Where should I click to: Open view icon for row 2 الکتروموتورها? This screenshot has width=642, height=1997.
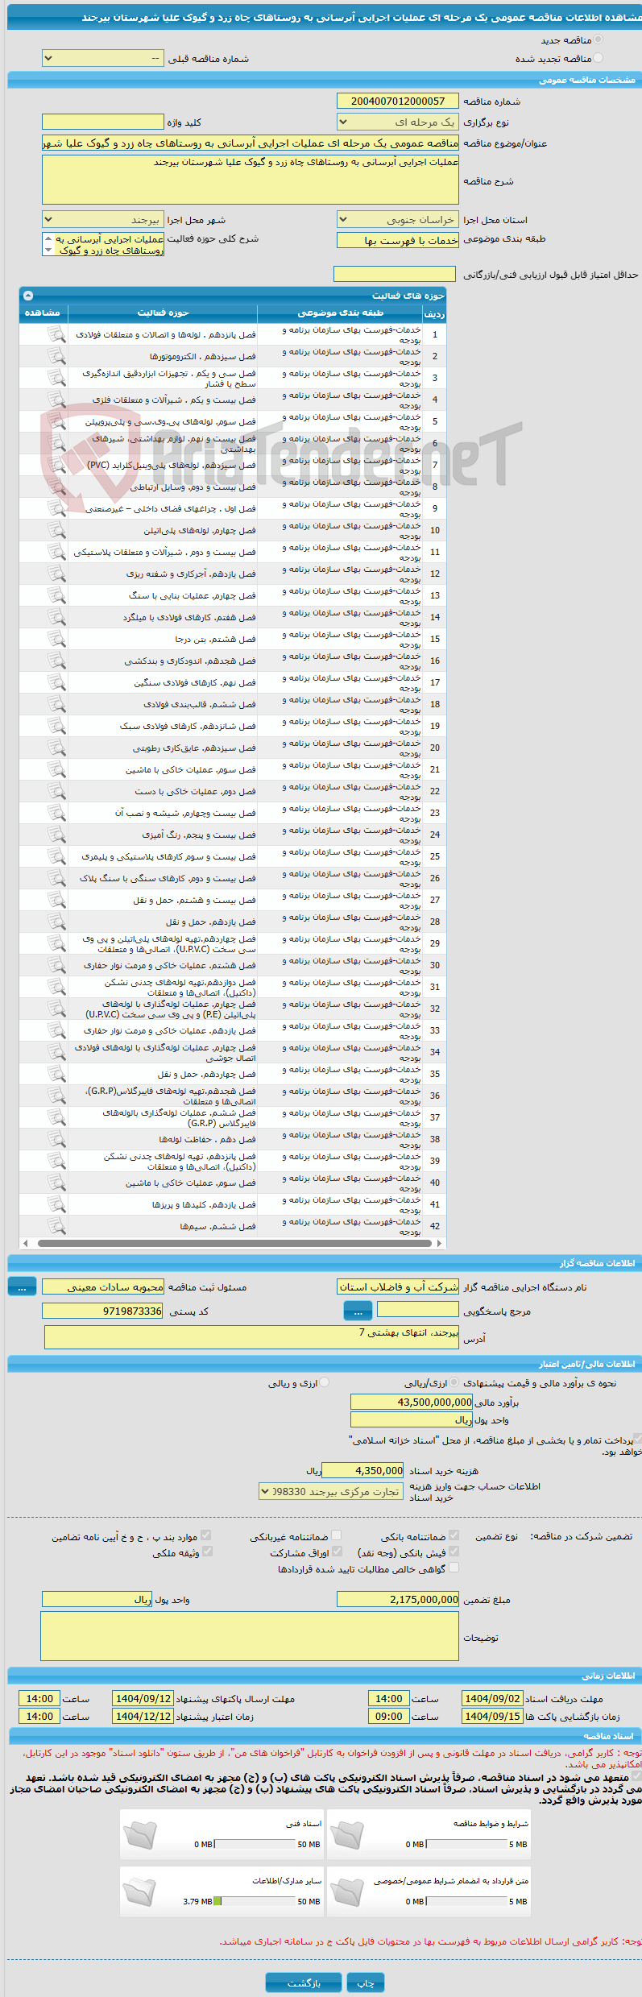56,356
